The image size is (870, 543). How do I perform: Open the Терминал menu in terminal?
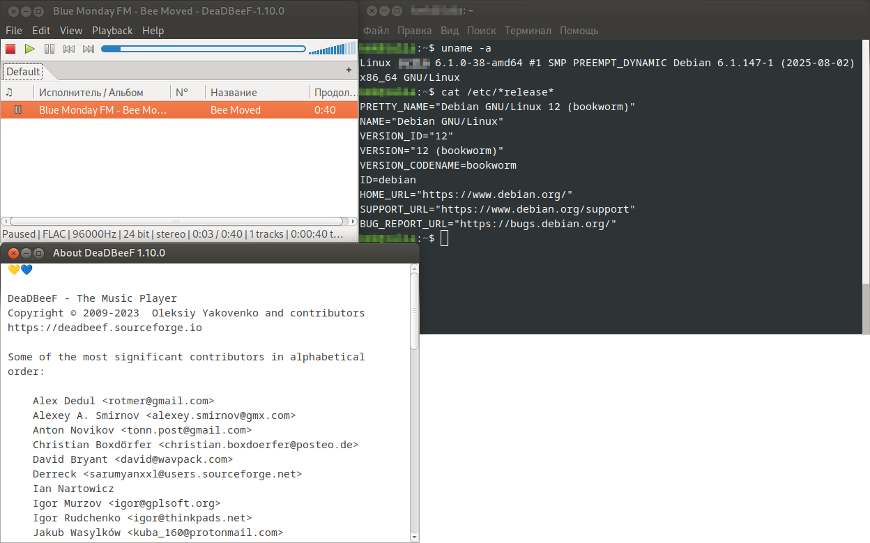click(528, 31)
